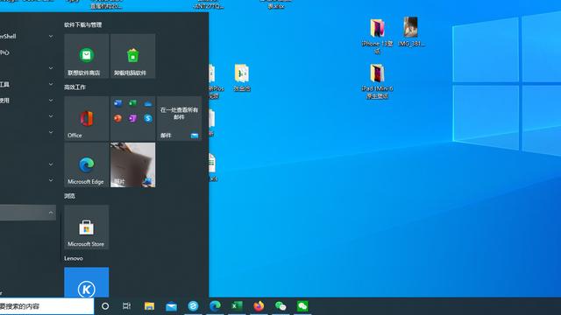Image resolution: width=561 pixels, height=315 pixels.
Task: Select the iPad Mini 6 folder on desktop
Action: (x=377, y=81)
